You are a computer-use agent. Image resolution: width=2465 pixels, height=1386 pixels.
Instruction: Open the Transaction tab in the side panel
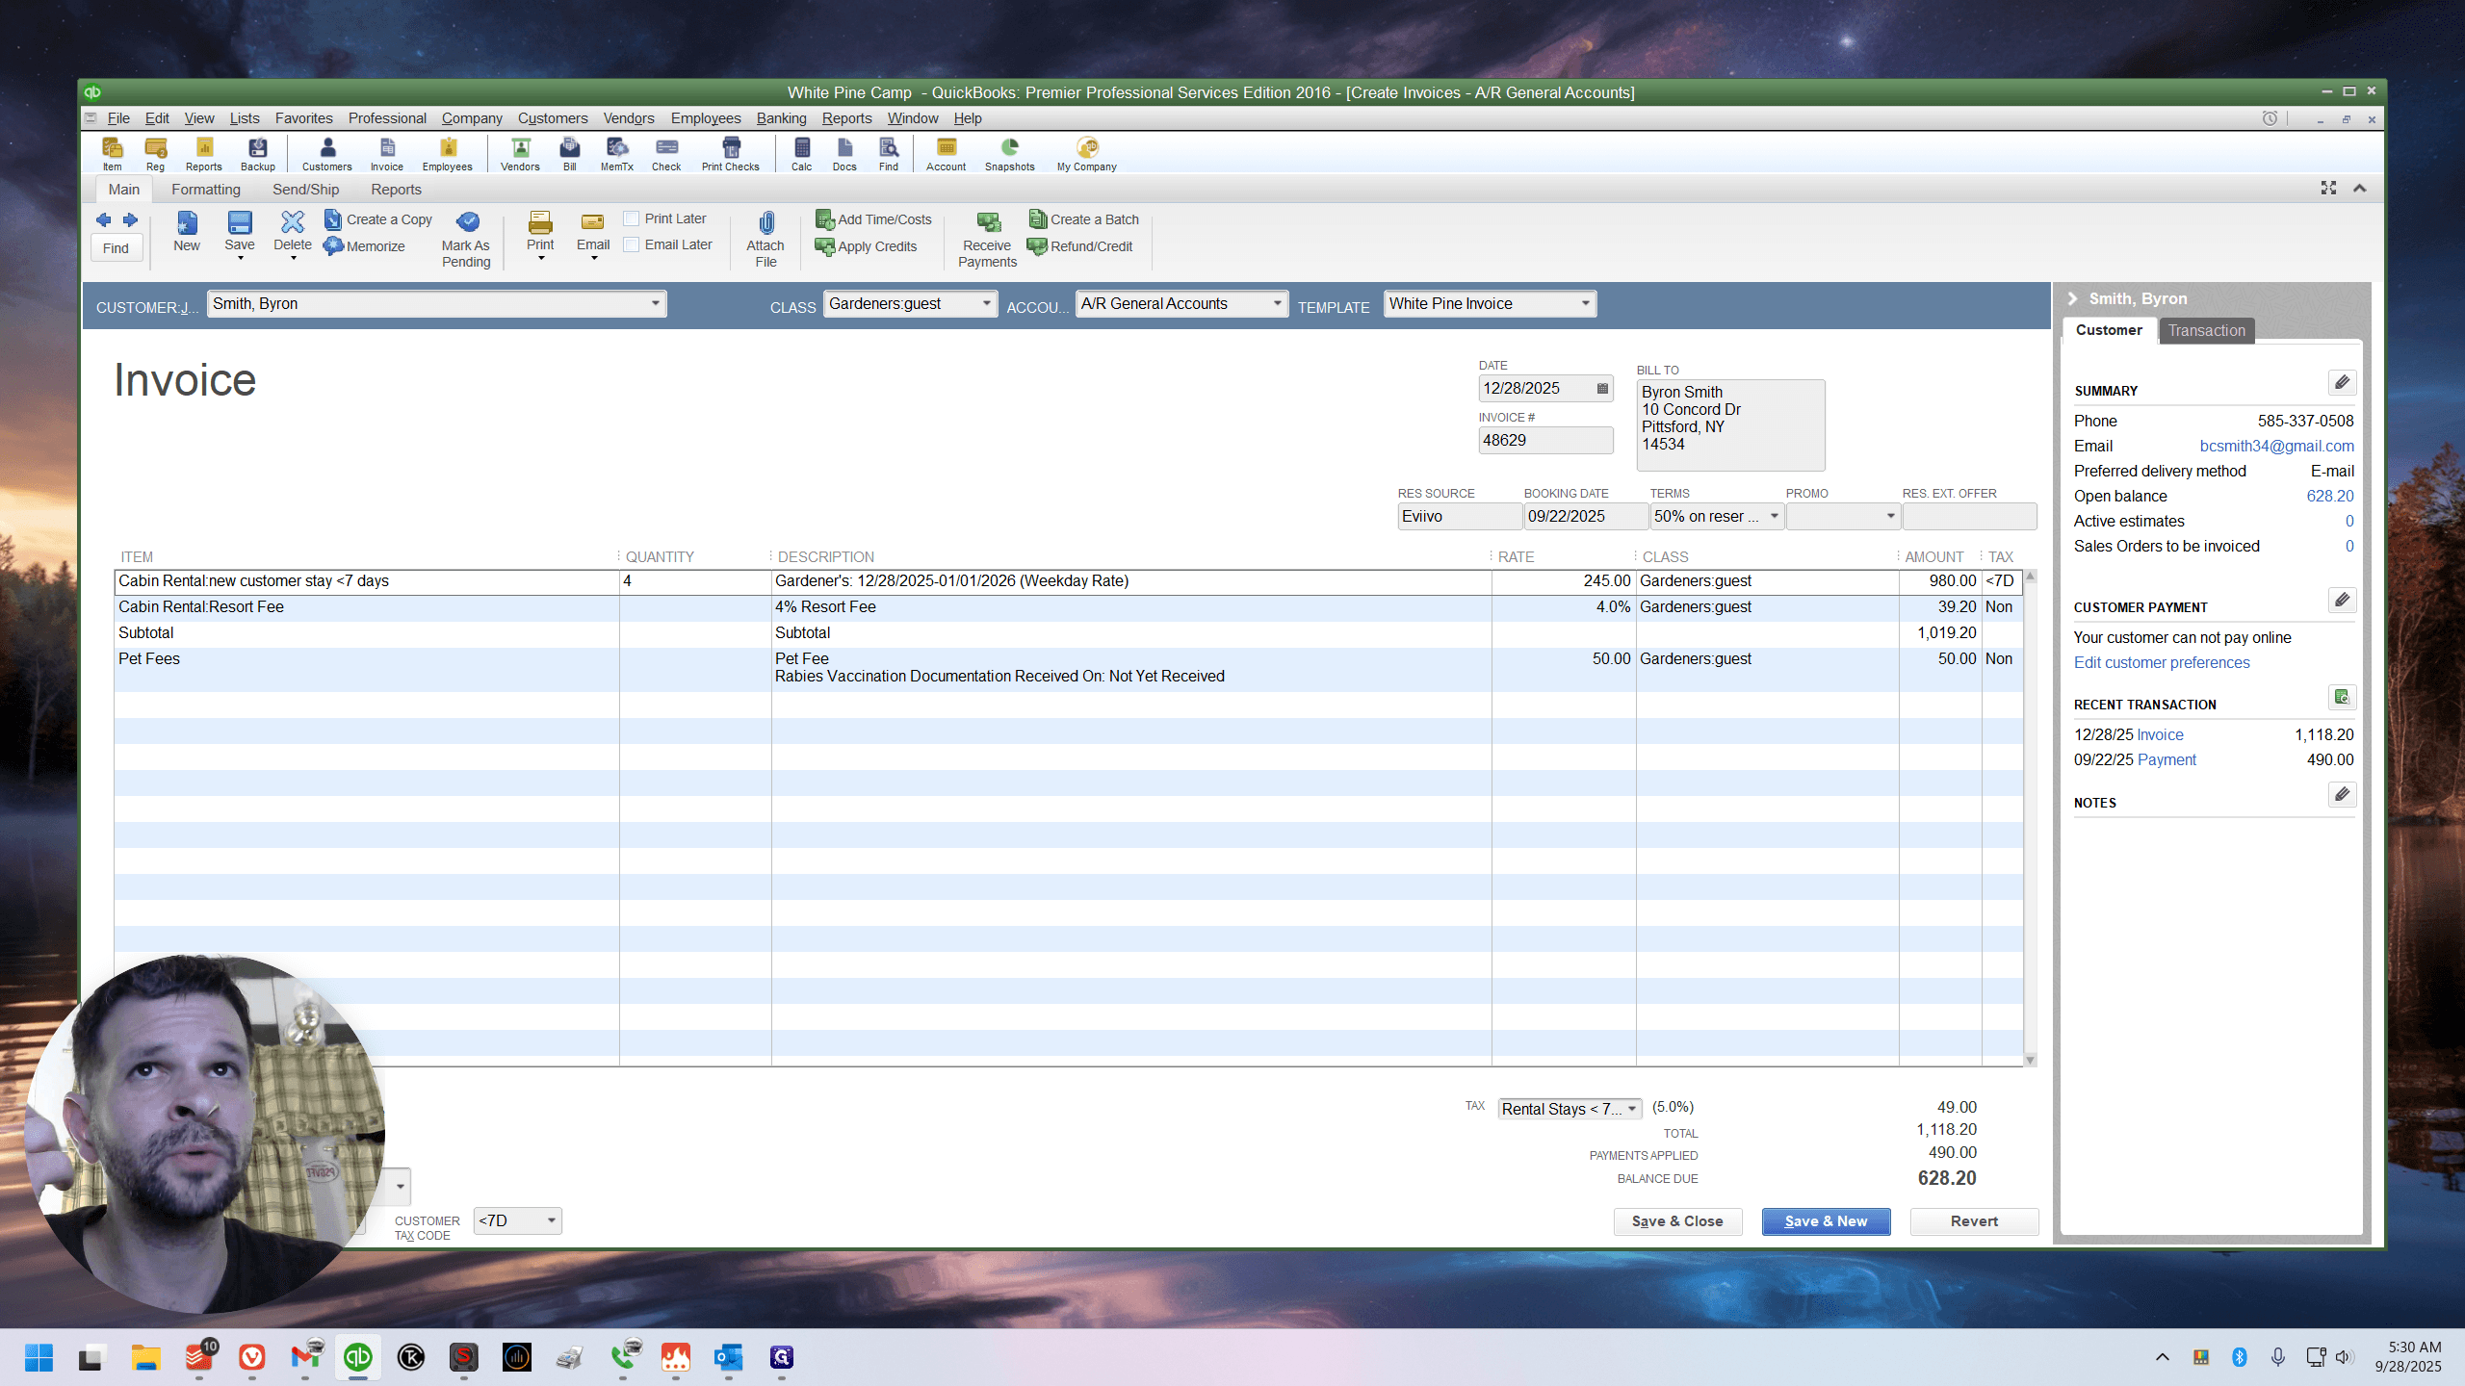pyautogui.click(x=2206, y=331)
